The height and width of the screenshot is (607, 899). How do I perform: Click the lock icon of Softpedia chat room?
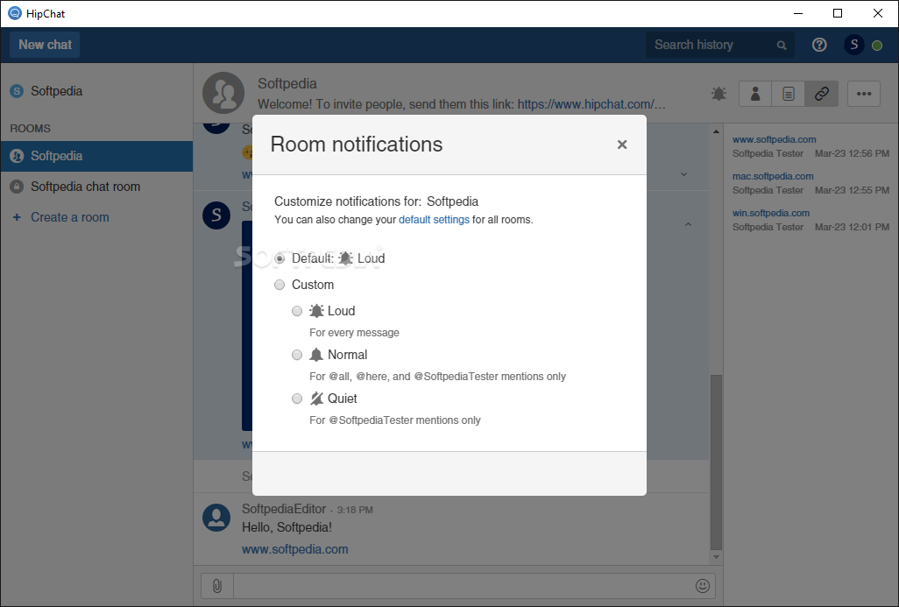click(18, 187)
